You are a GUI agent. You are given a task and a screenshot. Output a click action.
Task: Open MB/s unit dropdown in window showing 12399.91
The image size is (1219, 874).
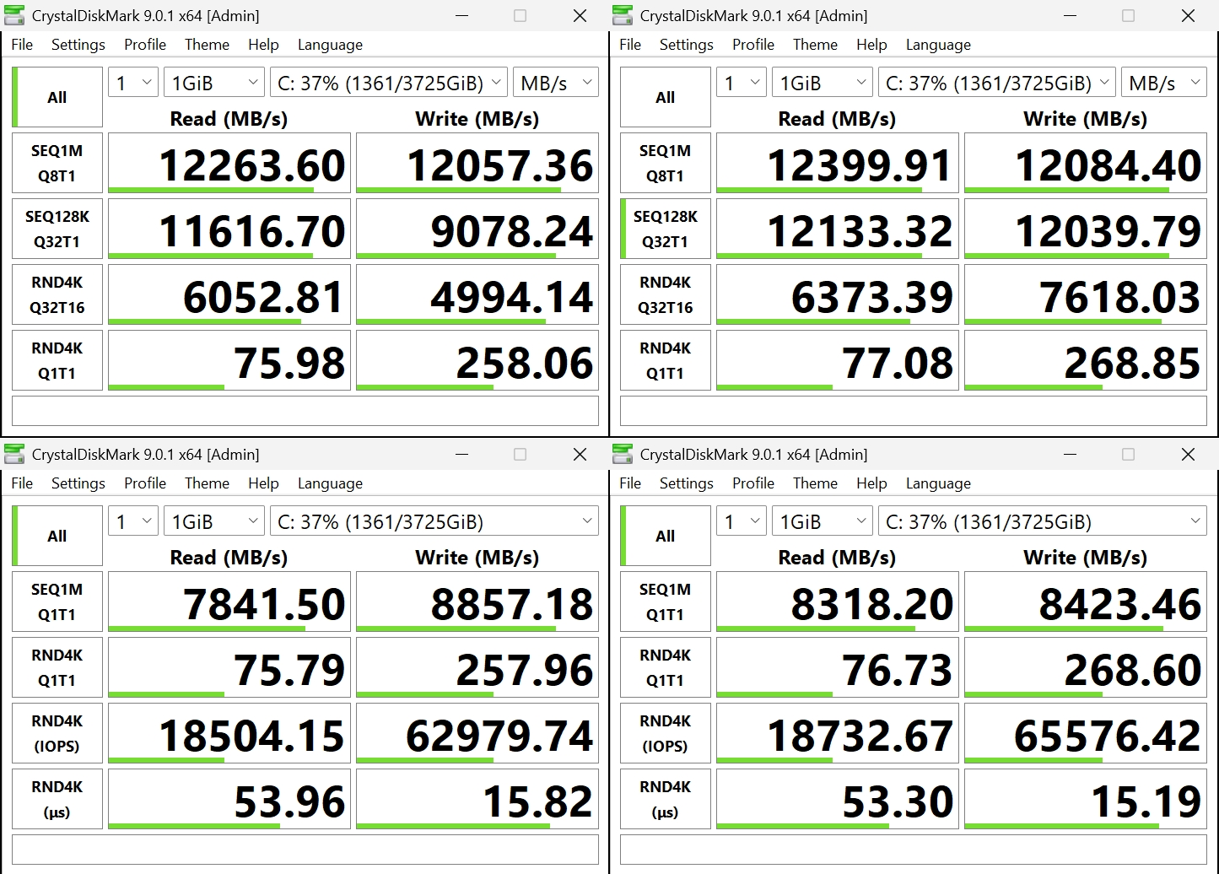(x=1164, y=83)
